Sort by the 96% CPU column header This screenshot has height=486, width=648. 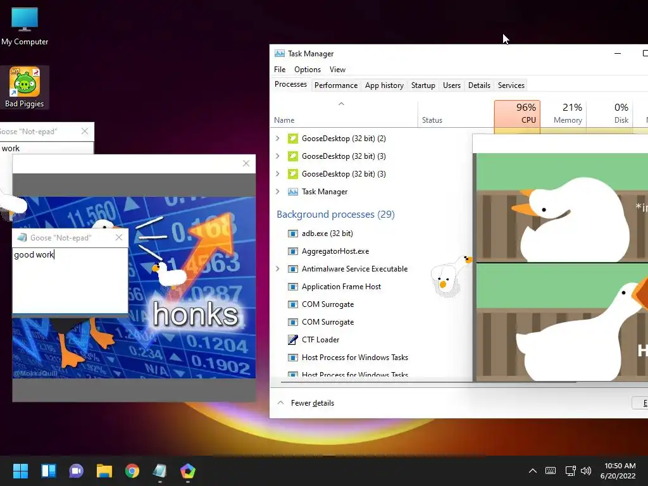(x=517, y=114)
